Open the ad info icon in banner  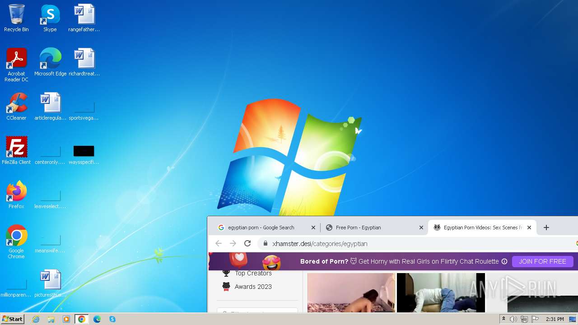[x=504, y=261]
